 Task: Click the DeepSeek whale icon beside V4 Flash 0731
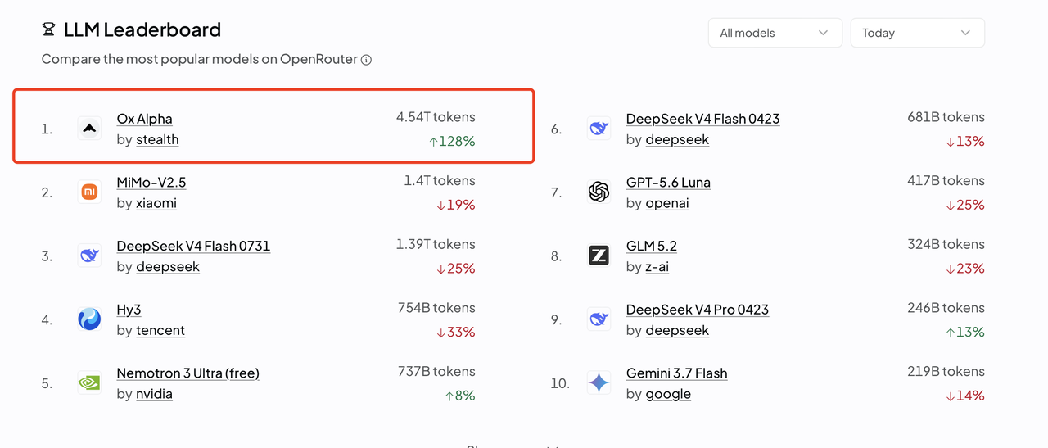(x=89, y=256)
